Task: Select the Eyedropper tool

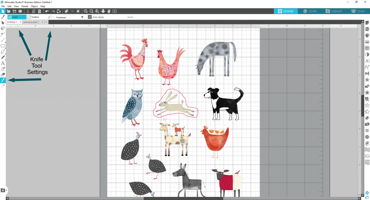Action: 3,86
